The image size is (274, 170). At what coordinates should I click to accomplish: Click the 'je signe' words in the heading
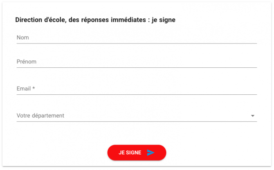pos(163,20)
